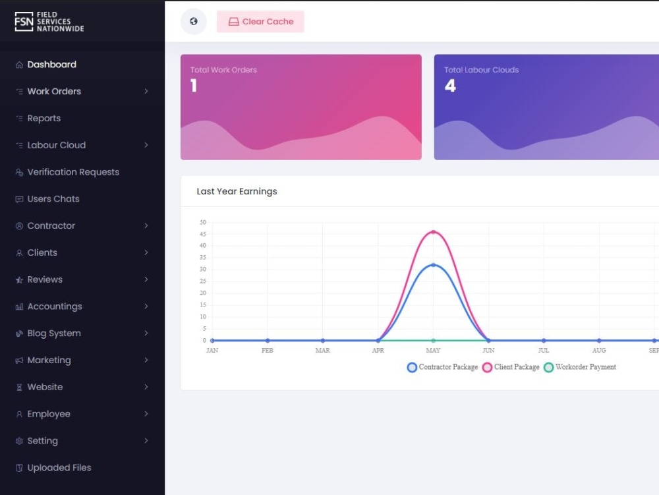The width and height of the screenshot is (659, 495).
Task: Click the Uploaded Files document icon
Action: click(x=19, y=468)
